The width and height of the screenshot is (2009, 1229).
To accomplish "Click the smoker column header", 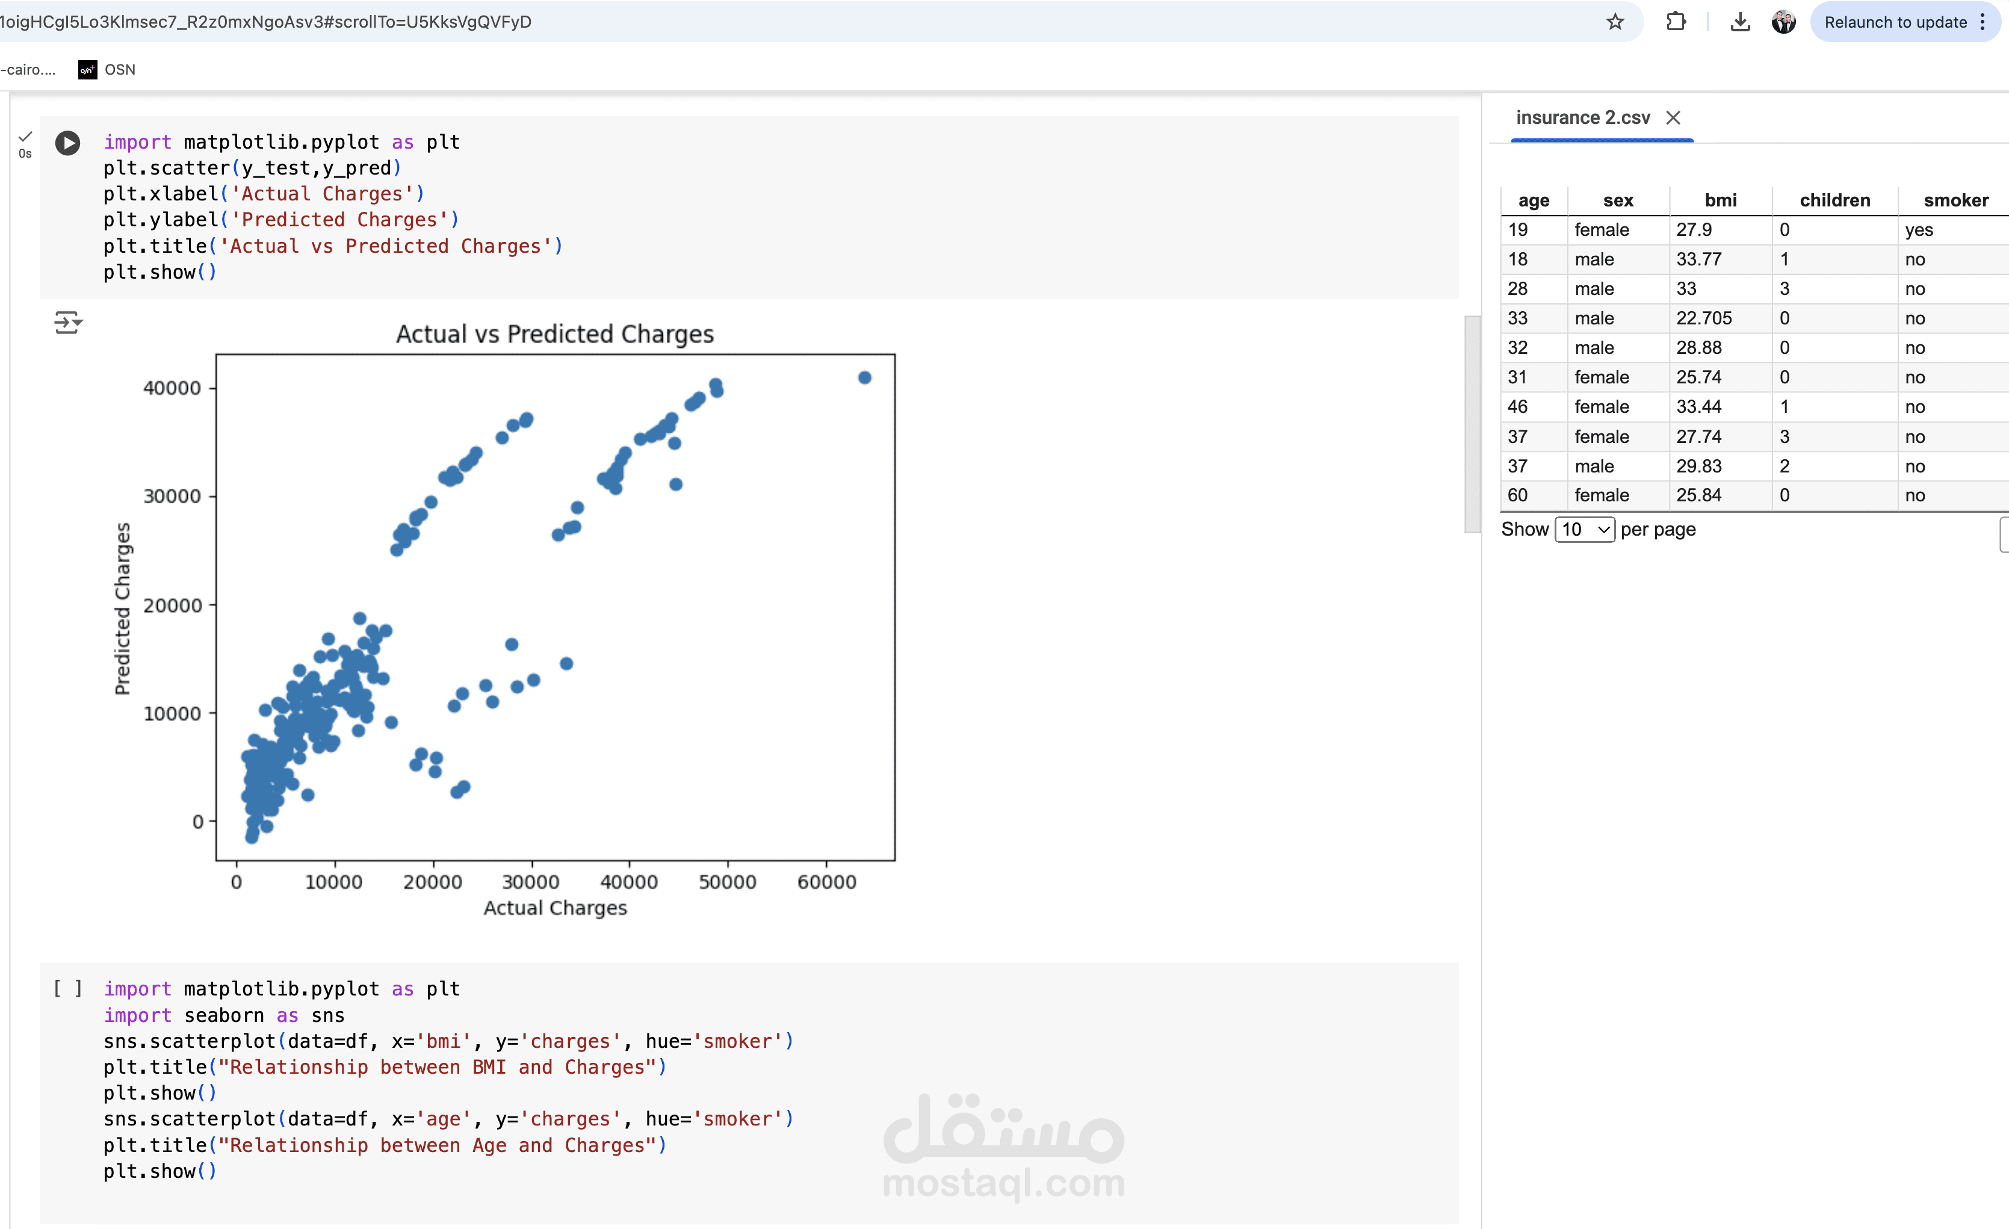I will click(x=1954, y=200).
